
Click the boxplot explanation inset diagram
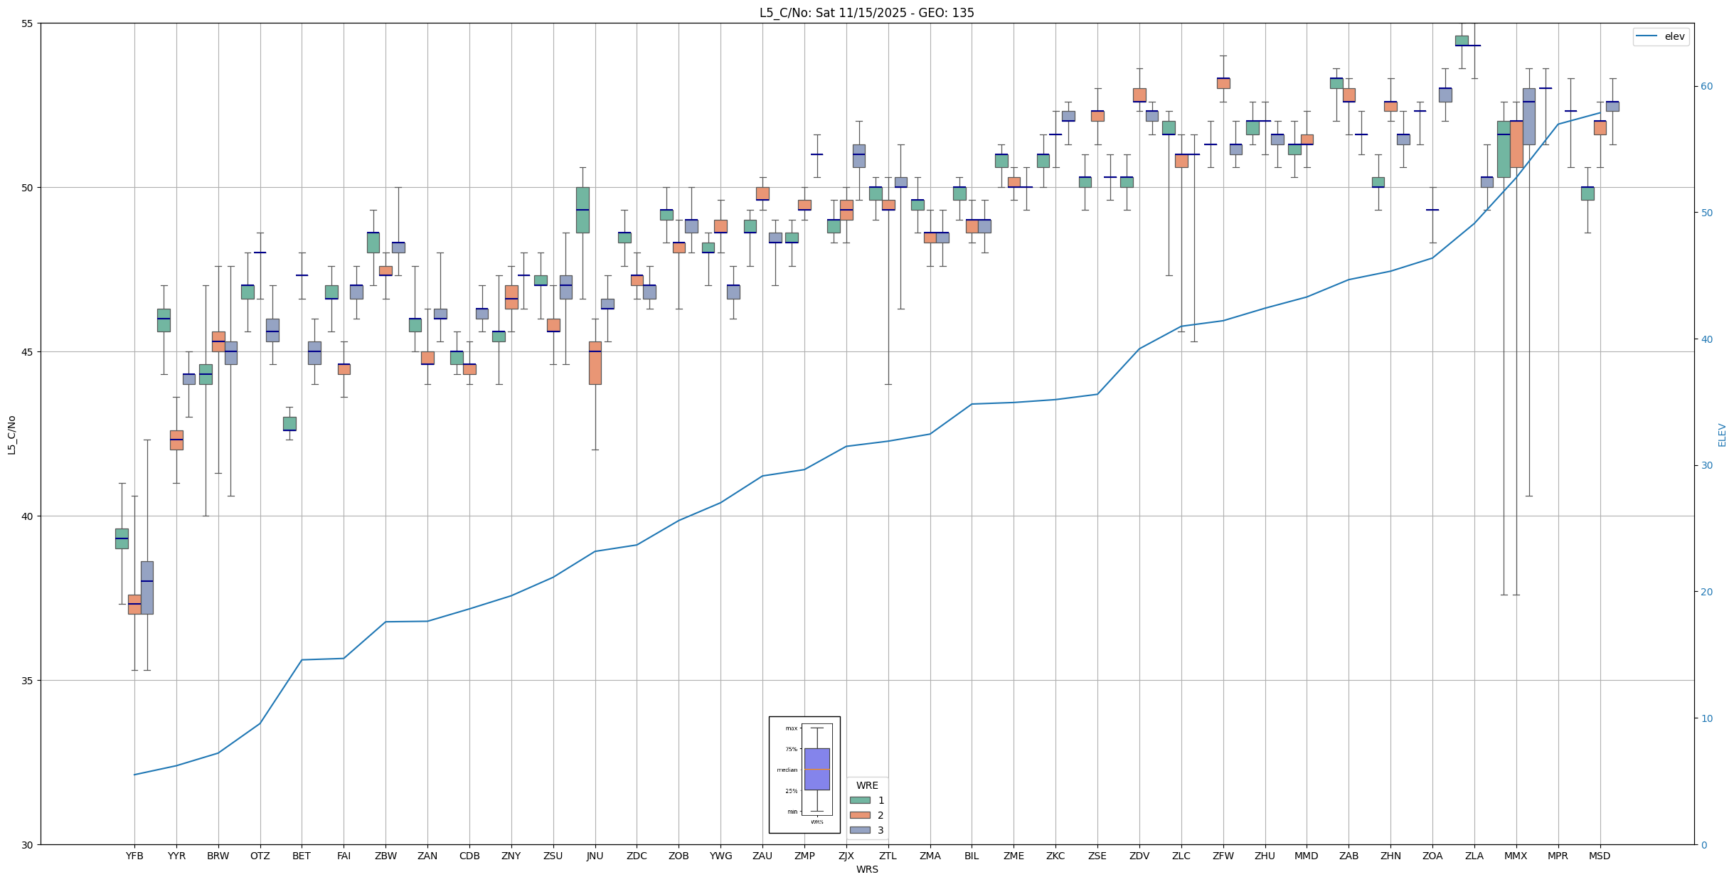tap(804, 775)
